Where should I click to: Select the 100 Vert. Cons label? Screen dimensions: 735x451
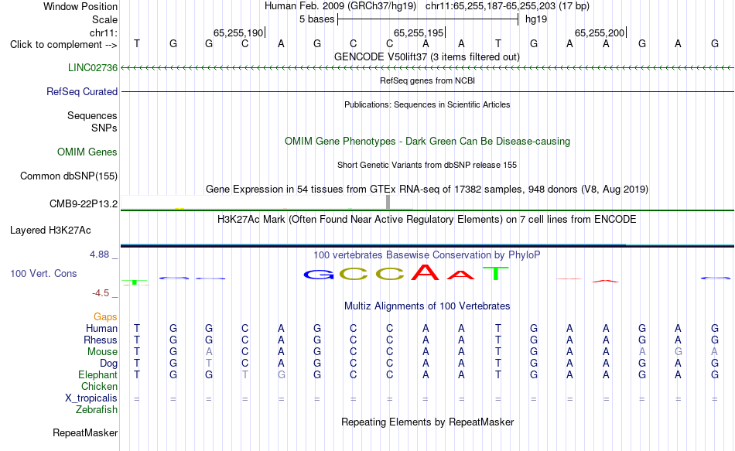click(x=43, y=273)
